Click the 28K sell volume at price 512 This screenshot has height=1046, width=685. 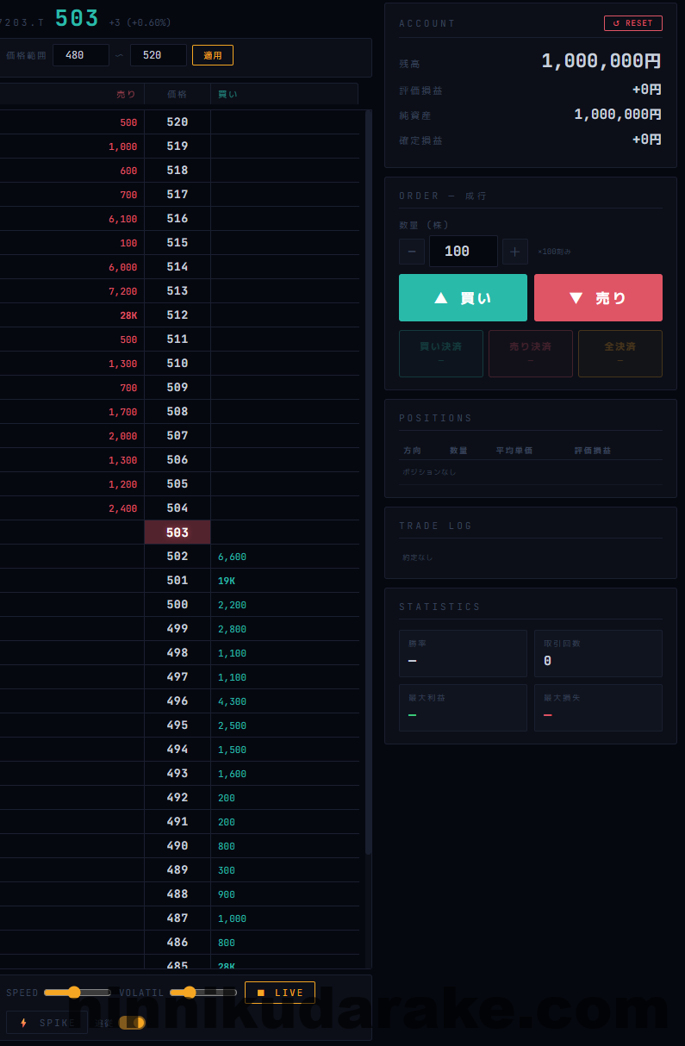[128, 315]
